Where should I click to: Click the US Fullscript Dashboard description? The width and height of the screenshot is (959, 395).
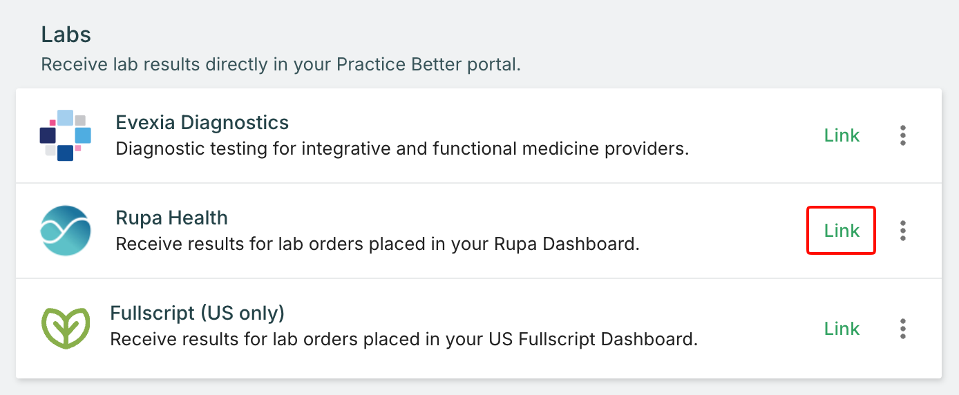tap(404, 339)
